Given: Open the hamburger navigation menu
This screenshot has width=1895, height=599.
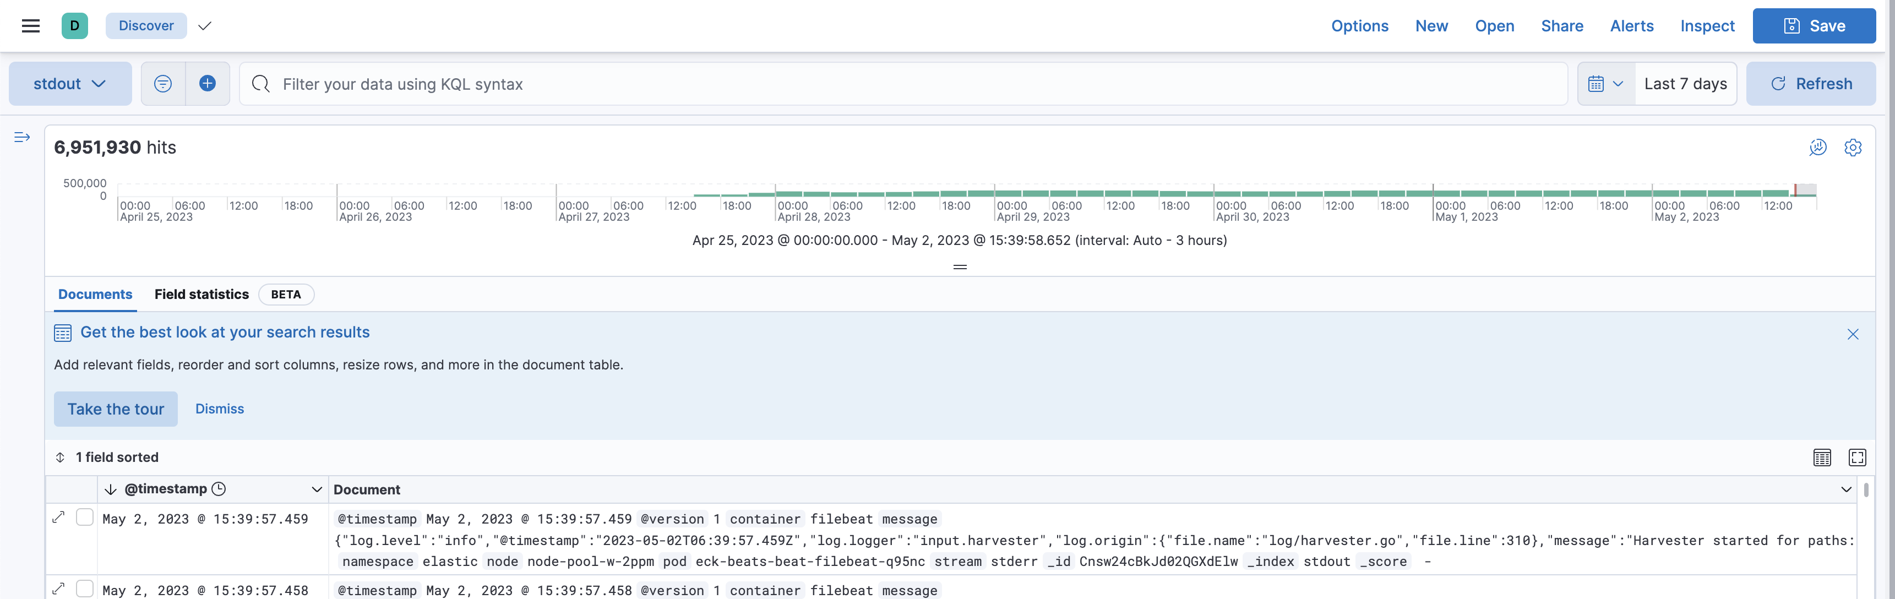Looking at the screenshot, I should (30, 26).
